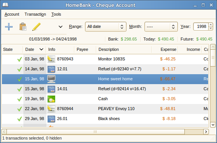The image size is (217, 143).
Task: Click the green checkmark for 14 Jan, 98
Action: [20, 69]
